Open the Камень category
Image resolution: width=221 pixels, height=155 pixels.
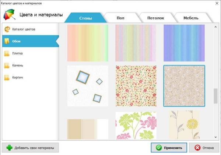coord(30,66)
